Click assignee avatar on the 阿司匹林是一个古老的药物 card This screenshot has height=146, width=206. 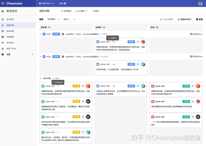click(x=143, y=64)
